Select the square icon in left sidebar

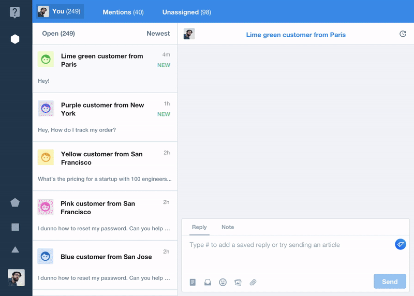tap(15, 227)
